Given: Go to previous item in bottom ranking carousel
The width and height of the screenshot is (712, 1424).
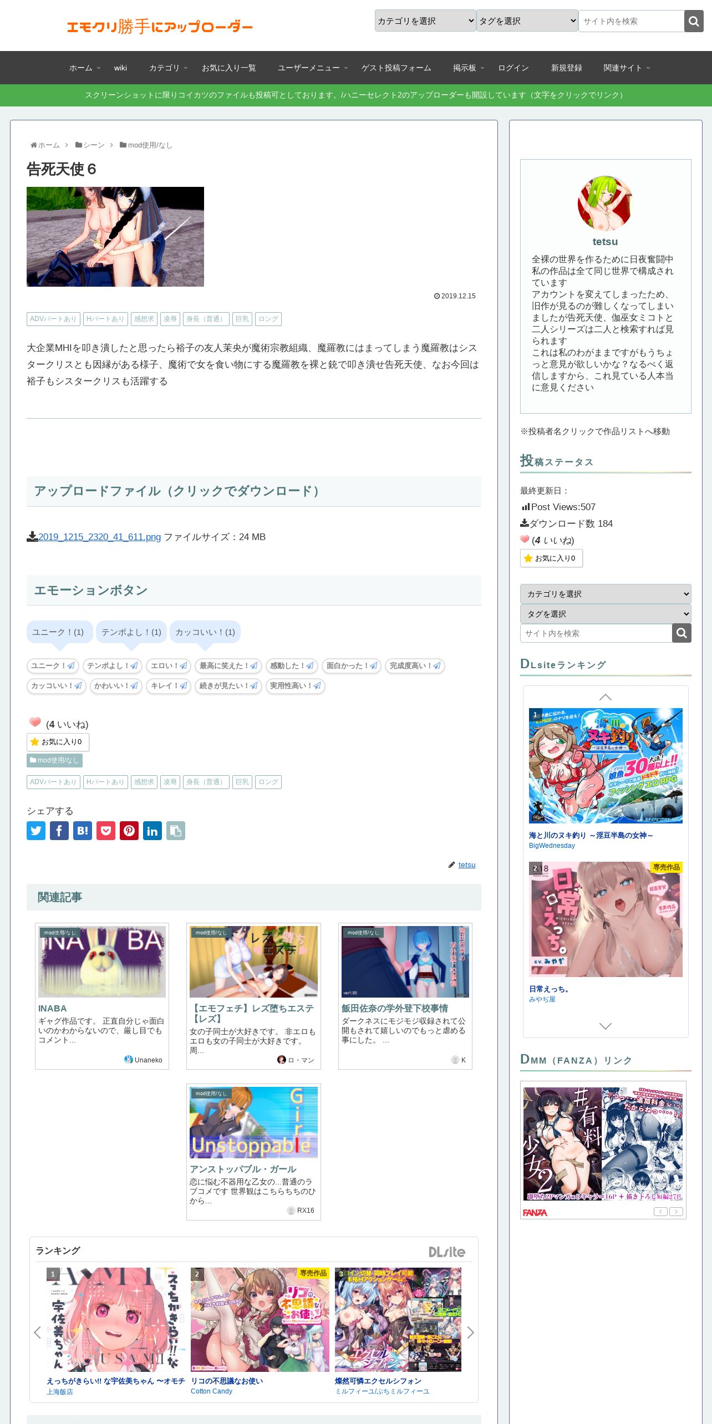Looking at the screenshot, I should point(37,1333).
